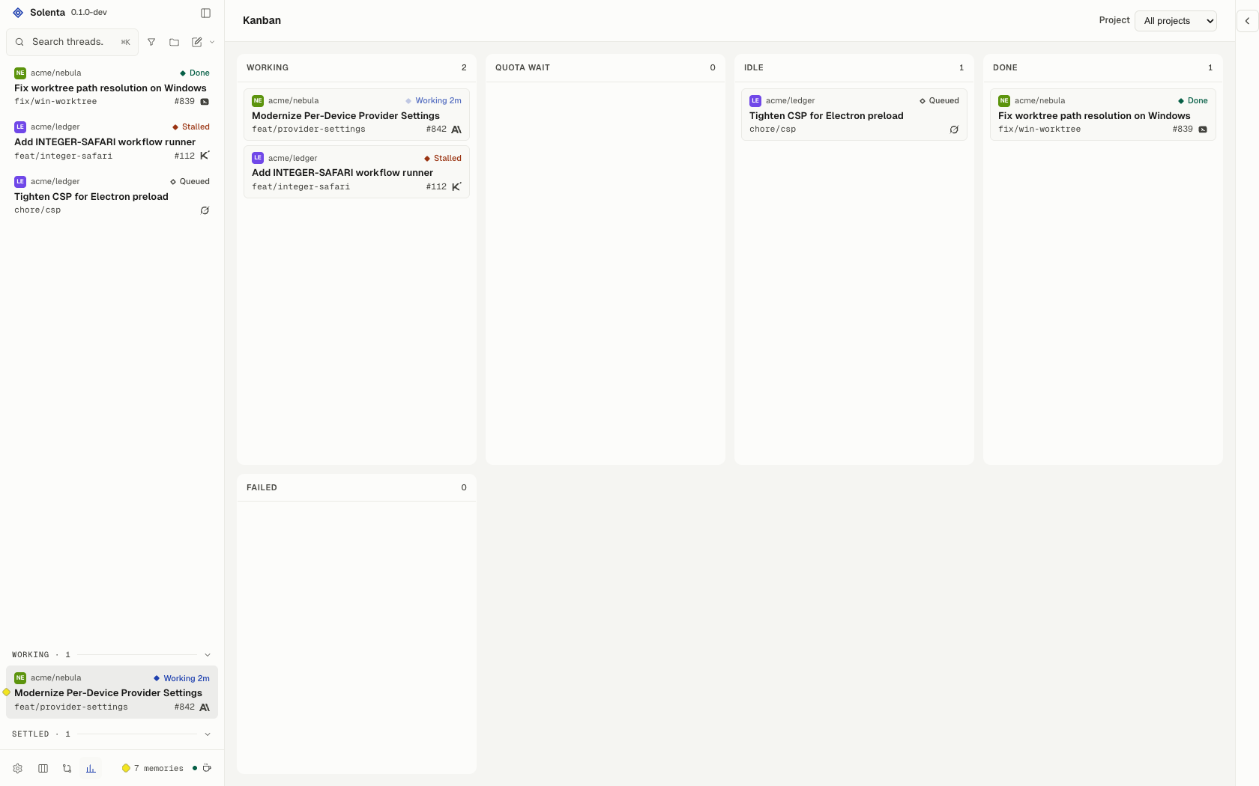Click the coffee cup icon in footer
The height and width of the screenshot is (786, 1259).
click(x=208, y=768)
